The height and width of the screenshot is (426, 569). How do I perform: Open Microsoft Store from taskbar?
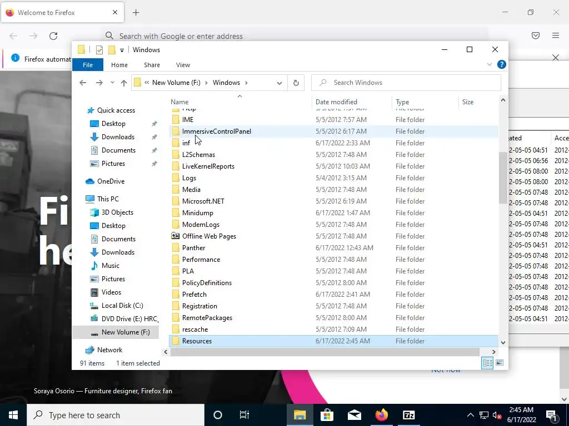coord(327,415)
